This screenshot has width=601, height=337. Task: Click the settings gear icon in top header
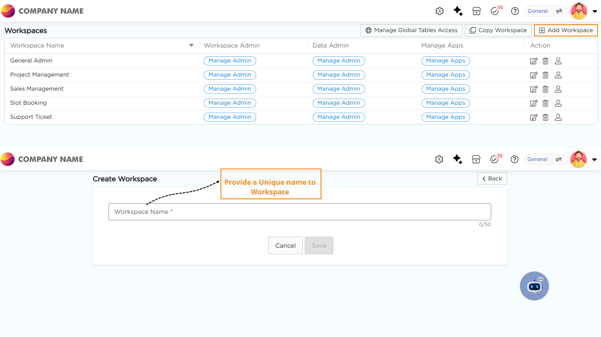click(439, 11)
